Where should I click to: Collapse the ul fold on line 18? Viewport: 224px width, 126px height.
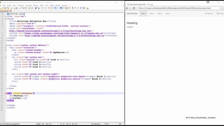coord(6,57)
